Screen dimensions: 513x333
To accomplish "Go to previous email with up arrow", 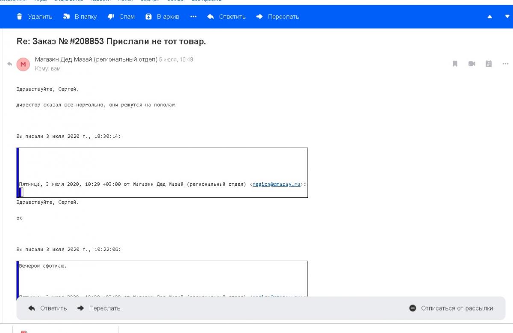I will pyautogui.click(x=489, y=17).
